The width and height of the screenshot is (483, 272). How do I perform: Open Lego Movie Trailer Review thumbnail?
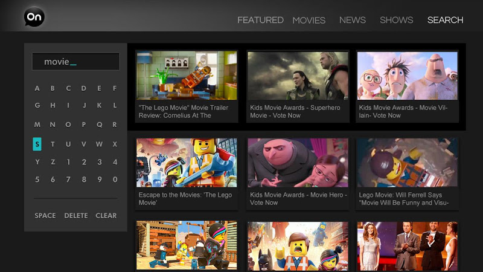tap(187, 76)
